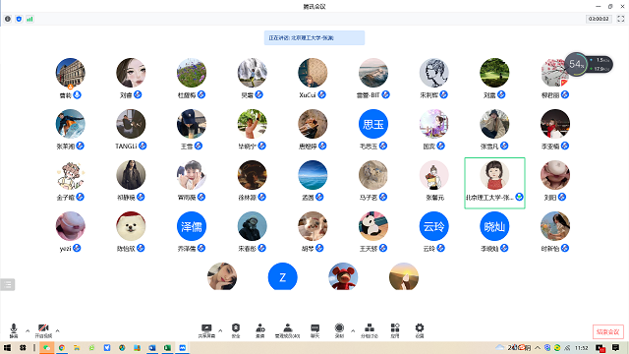Open the Security shield toolbar icon

click(x=236, y=330)
